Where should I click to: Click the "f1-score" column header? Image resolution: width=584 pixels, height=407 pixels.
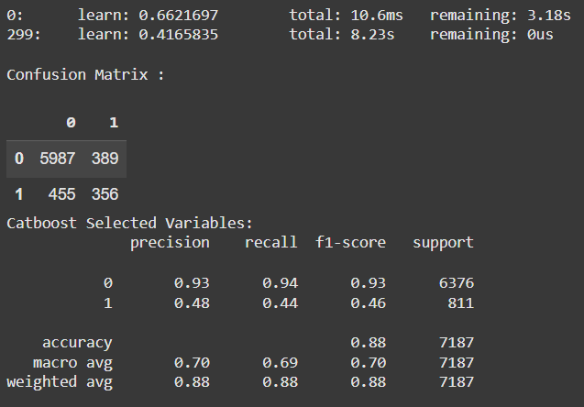pyautogui.click(x=349, y=243)
